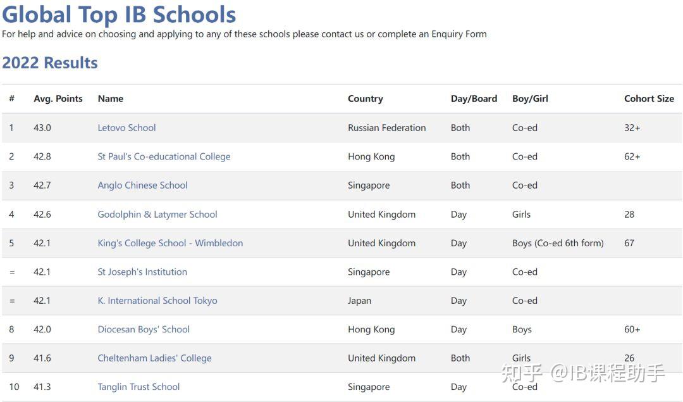Click the # rank column header

[11, 99]
